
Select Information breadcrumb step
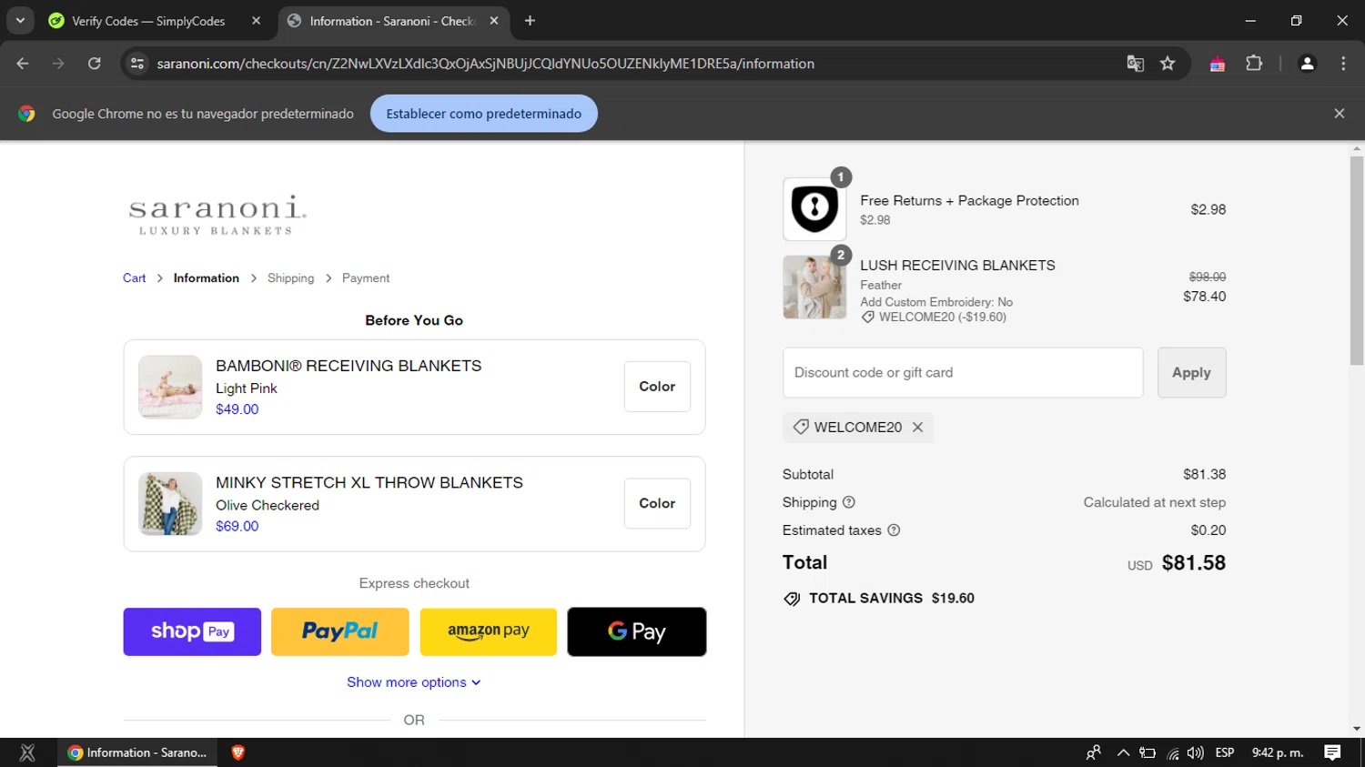(206, 278)
